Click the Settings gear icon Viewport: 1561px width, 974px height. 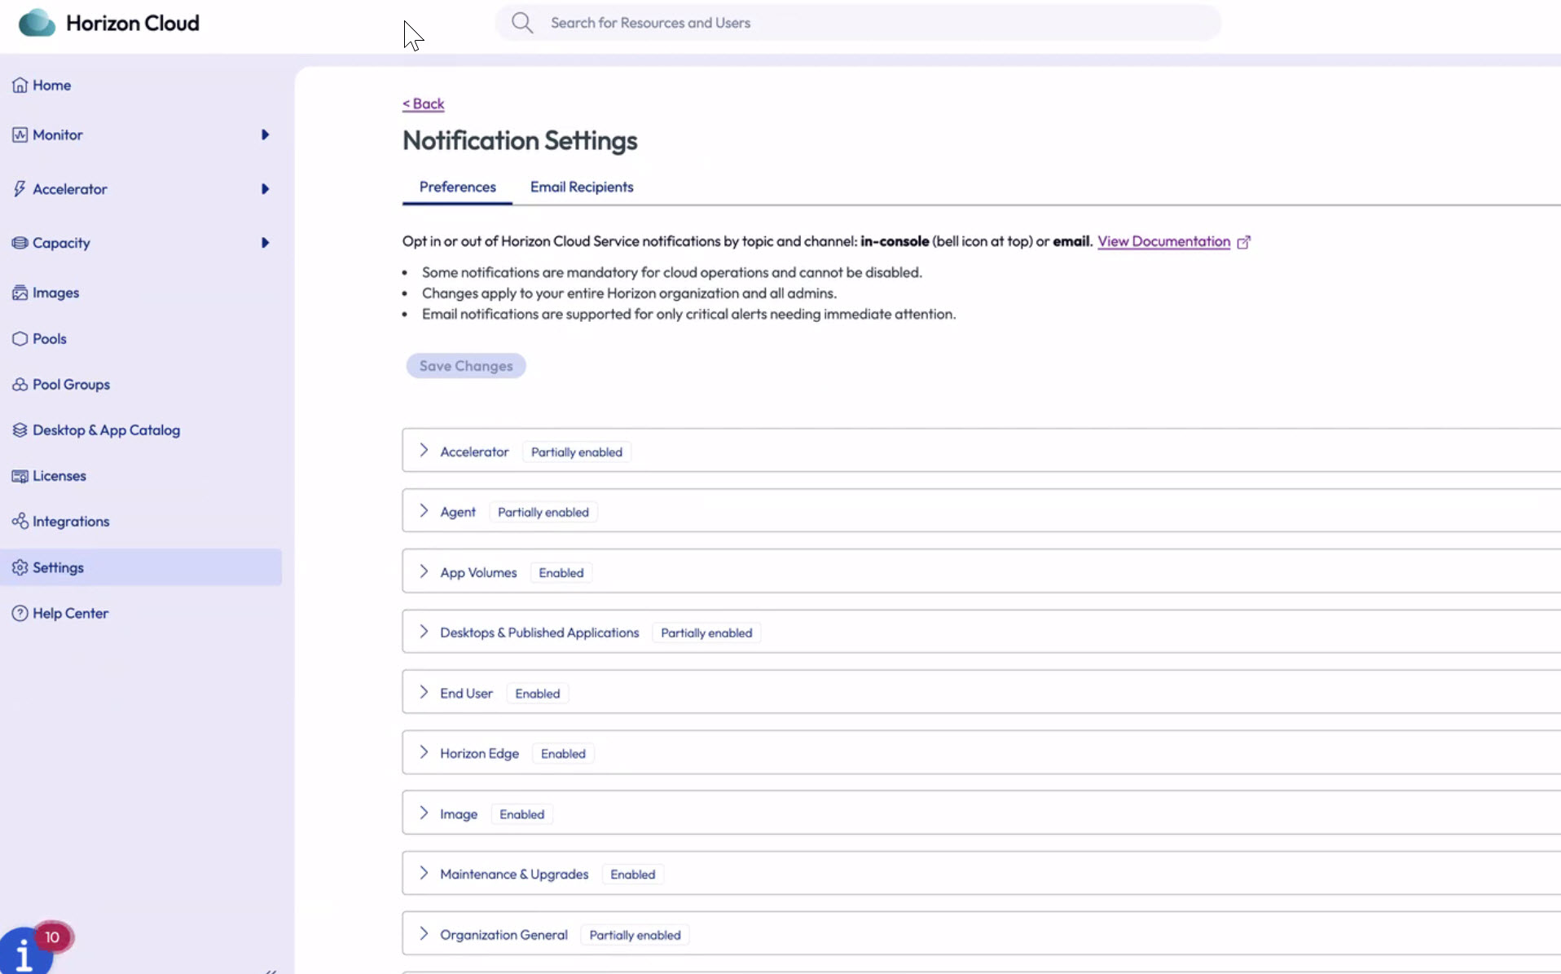point(20,567)
